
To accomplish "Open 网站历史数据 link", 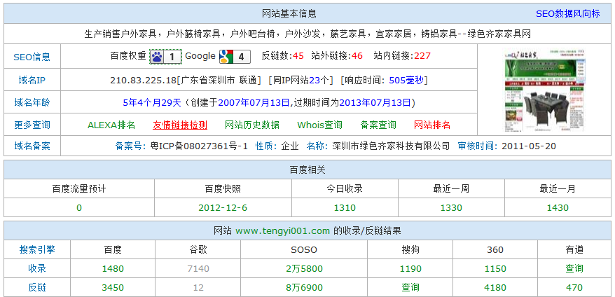I will click(251, 125).
